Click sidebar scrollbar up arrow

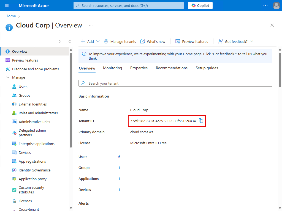coord(71,50)
